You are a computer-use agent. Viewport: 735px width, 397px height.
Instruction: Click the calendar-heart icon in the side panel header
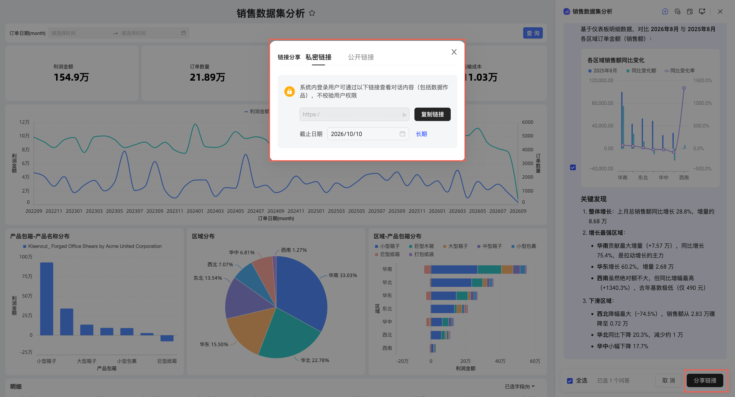point(690,11)
